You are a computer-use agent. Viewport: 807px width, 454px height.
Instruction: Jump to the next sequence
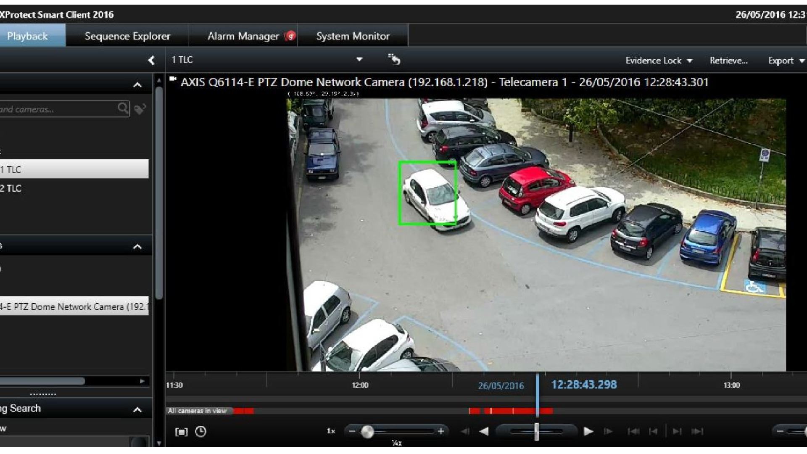[x=677, y=431]
